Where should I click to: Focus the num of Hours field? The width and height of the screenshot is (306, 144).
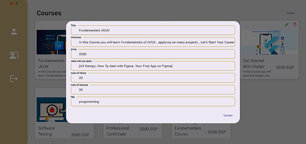pos(153,78)
